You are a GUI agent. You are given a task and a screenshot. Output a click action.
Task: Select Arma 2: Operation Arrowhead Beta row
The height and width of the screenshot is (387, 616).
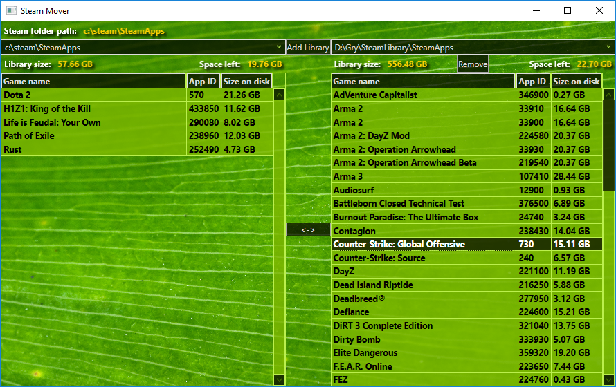click(x=466, y=162)
